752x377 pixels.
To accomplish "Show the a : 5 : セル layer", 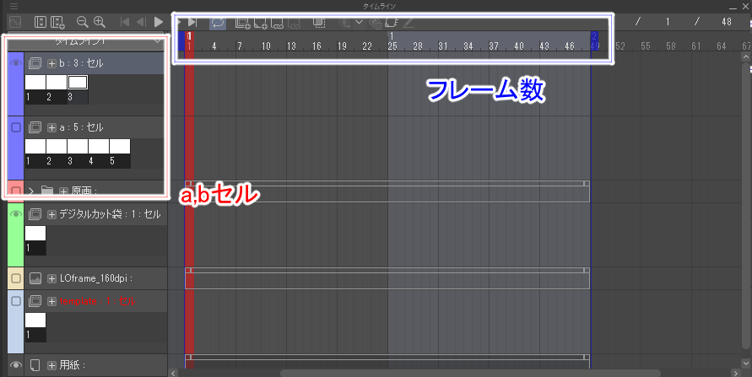I will [x=16, y=127].
